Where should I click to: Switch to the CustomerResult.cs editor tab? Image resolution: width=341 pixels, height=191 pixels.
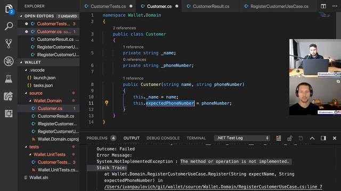coord(211,6)
